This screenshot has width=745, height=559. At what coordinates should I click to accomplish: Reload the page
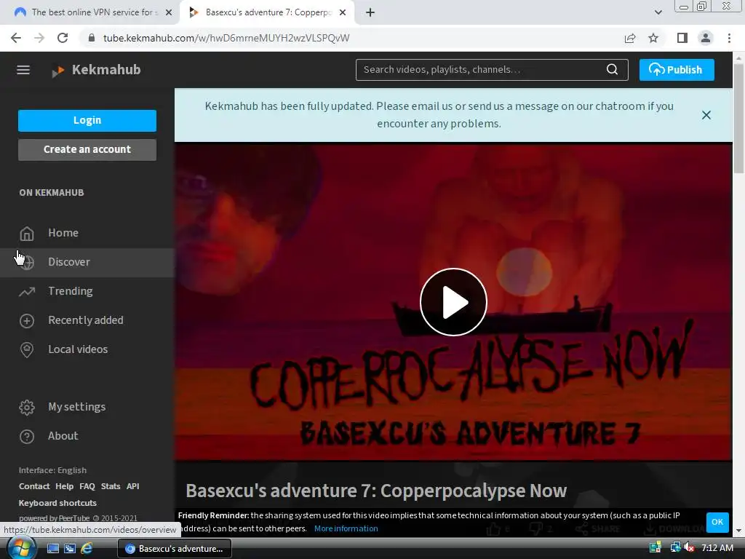(x=63, y=38)
